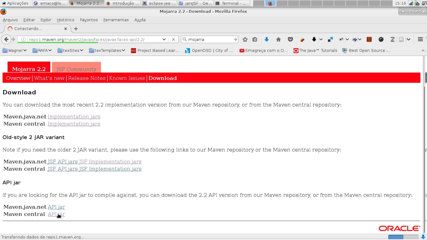Open the Ajuda menu

pyautogui.click(x=140, y=20)
